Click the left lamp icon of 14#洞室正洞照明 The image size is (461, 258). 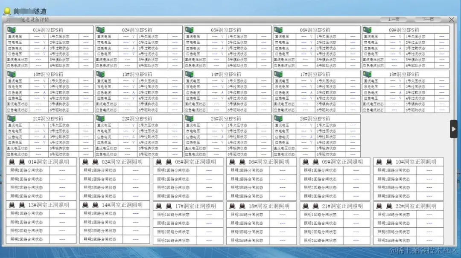(85, 205)
